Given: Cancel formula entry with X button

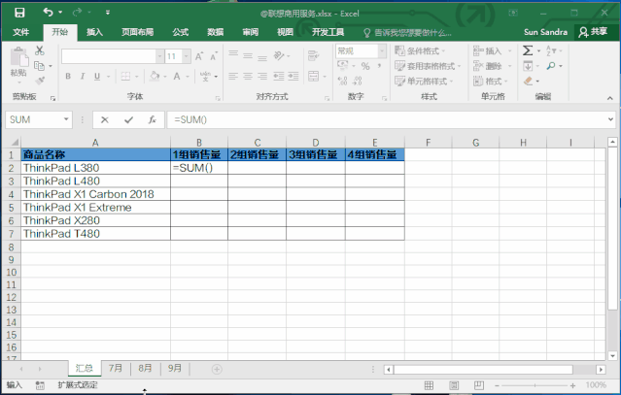Looking at the screenshot, I should (105, 119).
